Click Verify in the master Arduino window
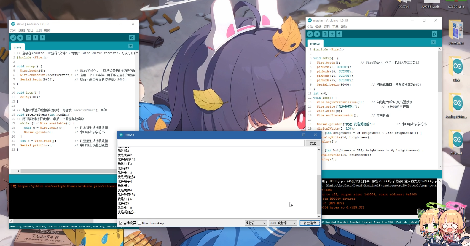 pos(310,34)
